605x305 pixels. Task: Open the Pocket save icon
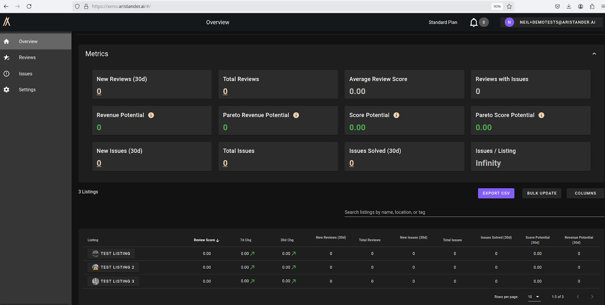click(x=557, y=6)
